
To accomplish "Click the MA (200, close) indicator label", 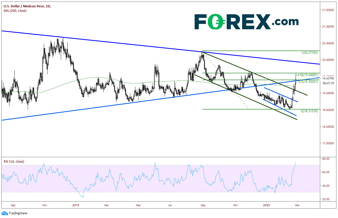I will pyautogui.click(x=15, y=10).
